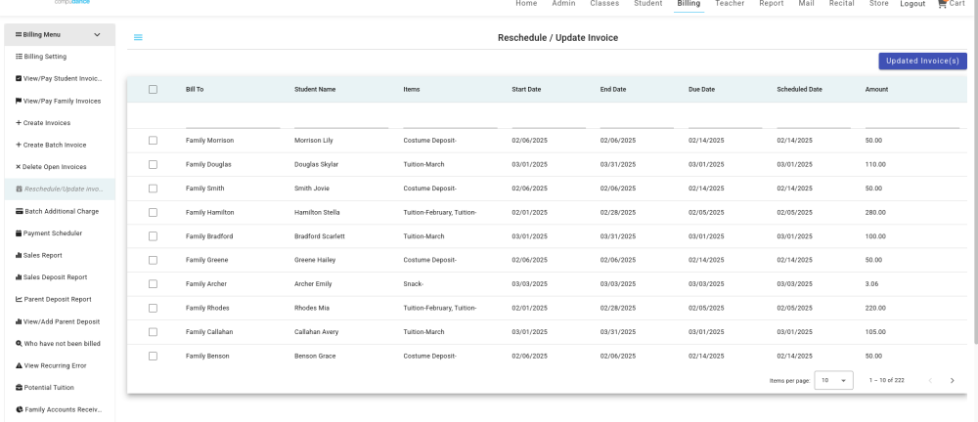Sort by the Amount column header
The image size is (978, 422).
coord(876,89)
